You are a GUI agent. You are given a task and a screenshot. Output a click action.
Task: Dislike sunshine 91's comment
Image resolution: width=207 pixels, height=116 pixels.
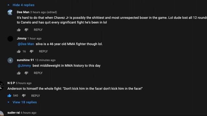click(26, 73)
